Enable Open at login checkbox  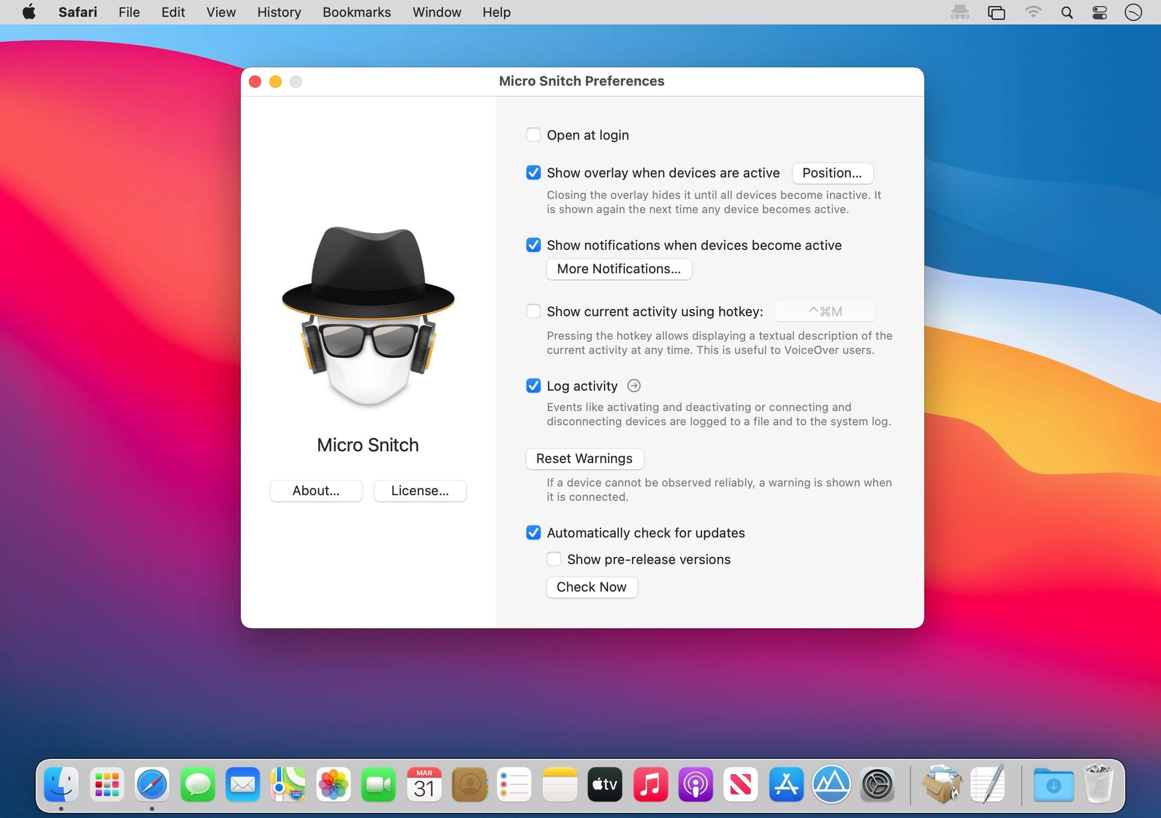coord(533,135)
